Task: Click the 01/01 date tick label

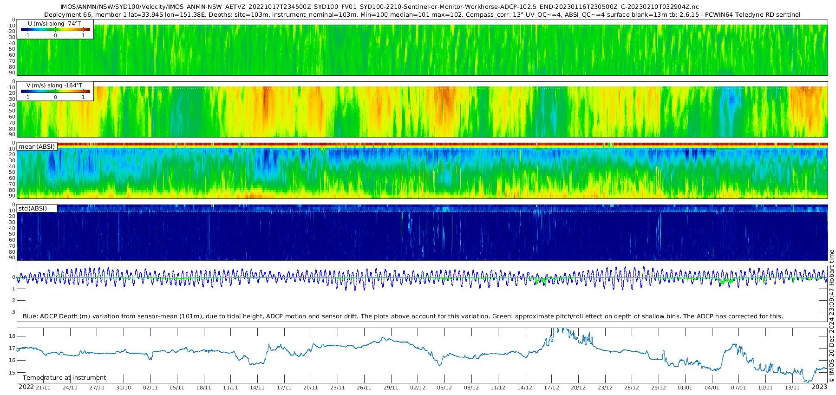Action: point(685,388)
